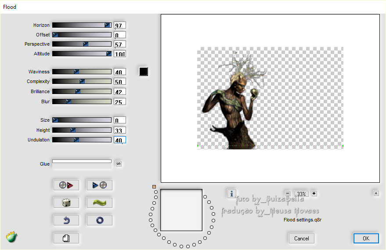
Task: Click the Blur value field 25
Action: [120, 101]
